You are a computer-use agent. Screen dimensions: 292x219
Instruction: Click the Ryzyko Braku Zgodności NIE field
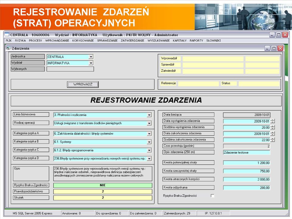coord(103,185)
